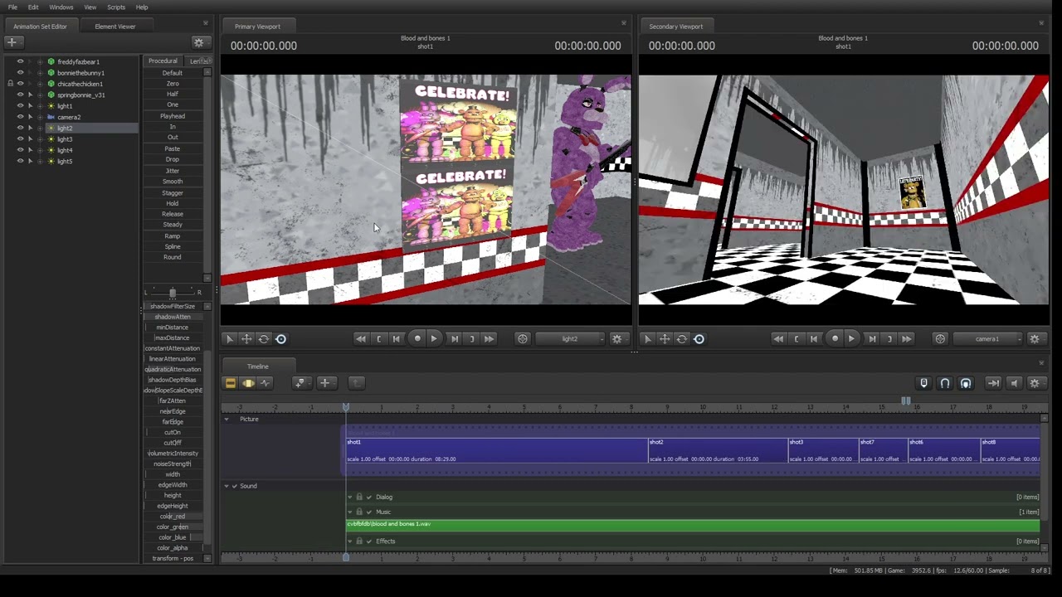Play the clip in Primary Viewport
Screen dimensions: 1062x597
tap(433, 338)
